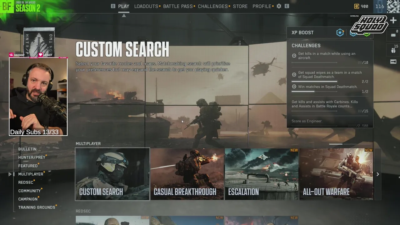Click the Holy Squad logo overlay

pos(369,24)
